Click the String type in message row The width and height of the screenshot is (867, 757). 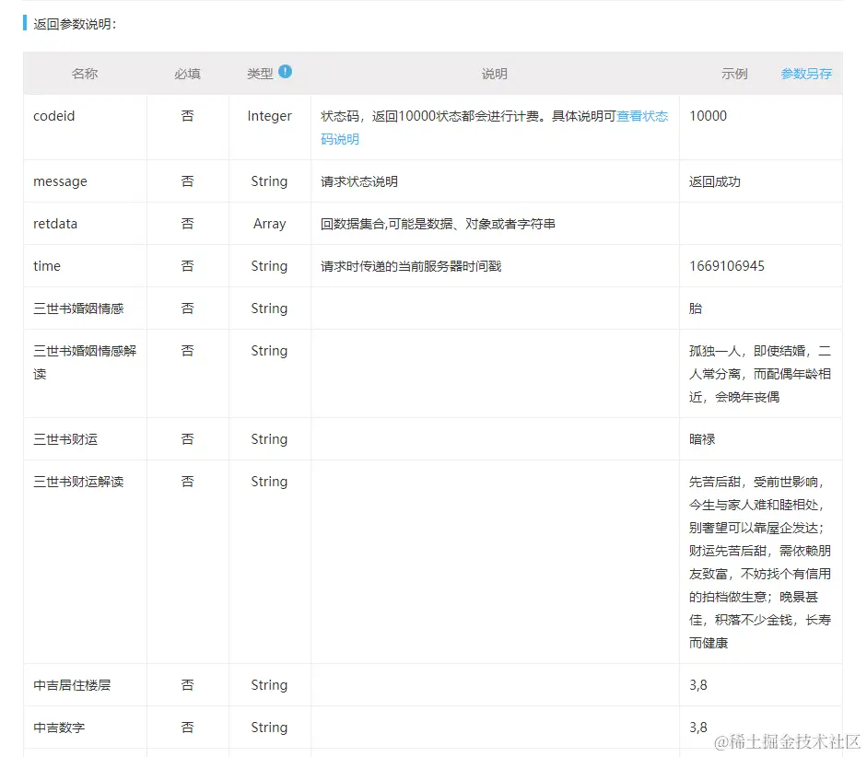point(269,181)
